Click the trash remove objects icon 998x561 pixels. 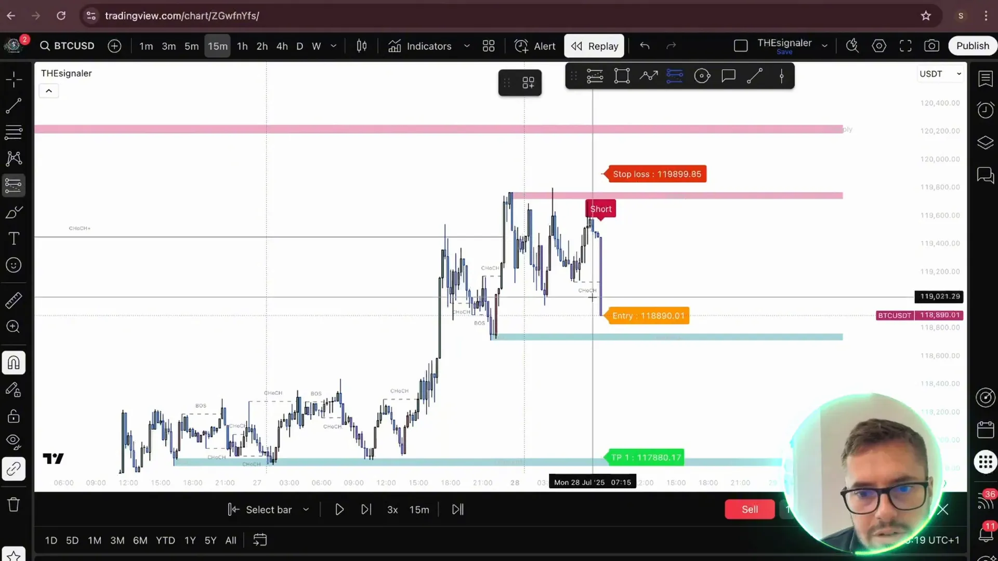coord(14,504)
